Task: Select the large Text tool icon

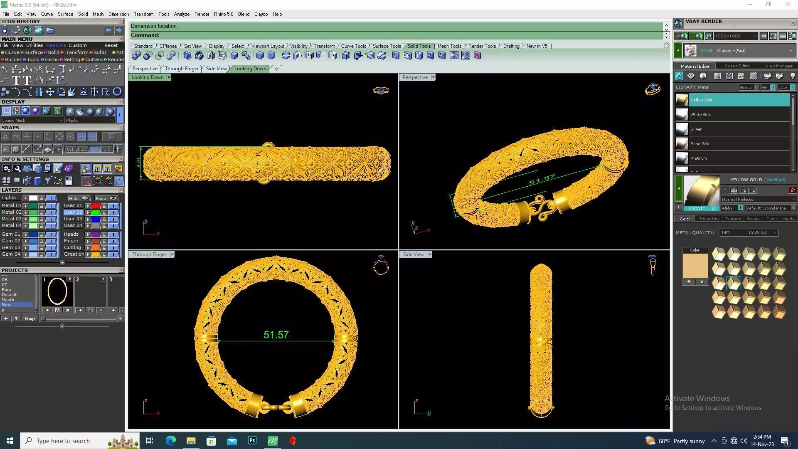Action: pyautogui.click(x=16, y=80)
